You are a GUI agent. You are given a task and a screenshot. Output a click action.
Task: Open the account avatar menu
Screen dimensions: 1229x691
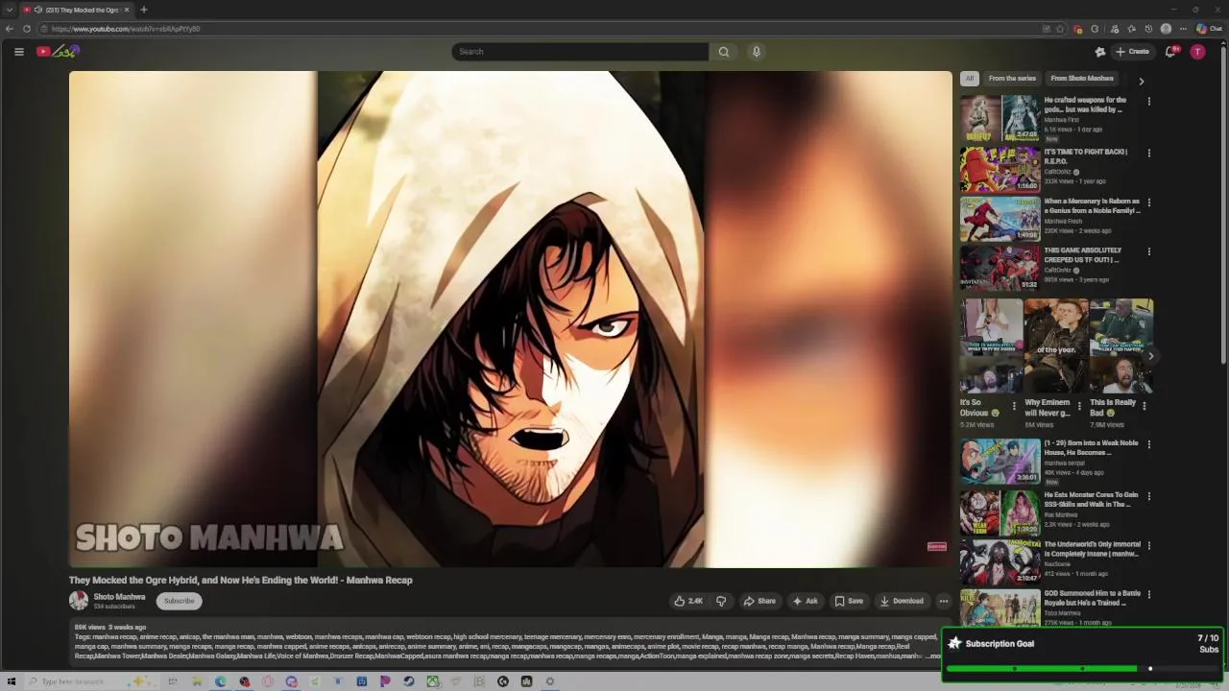click(1197, 52)
